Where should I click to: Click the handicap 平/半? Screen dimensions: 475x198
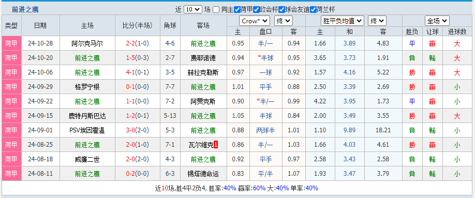pyautogui.click(x=265, y=174)
